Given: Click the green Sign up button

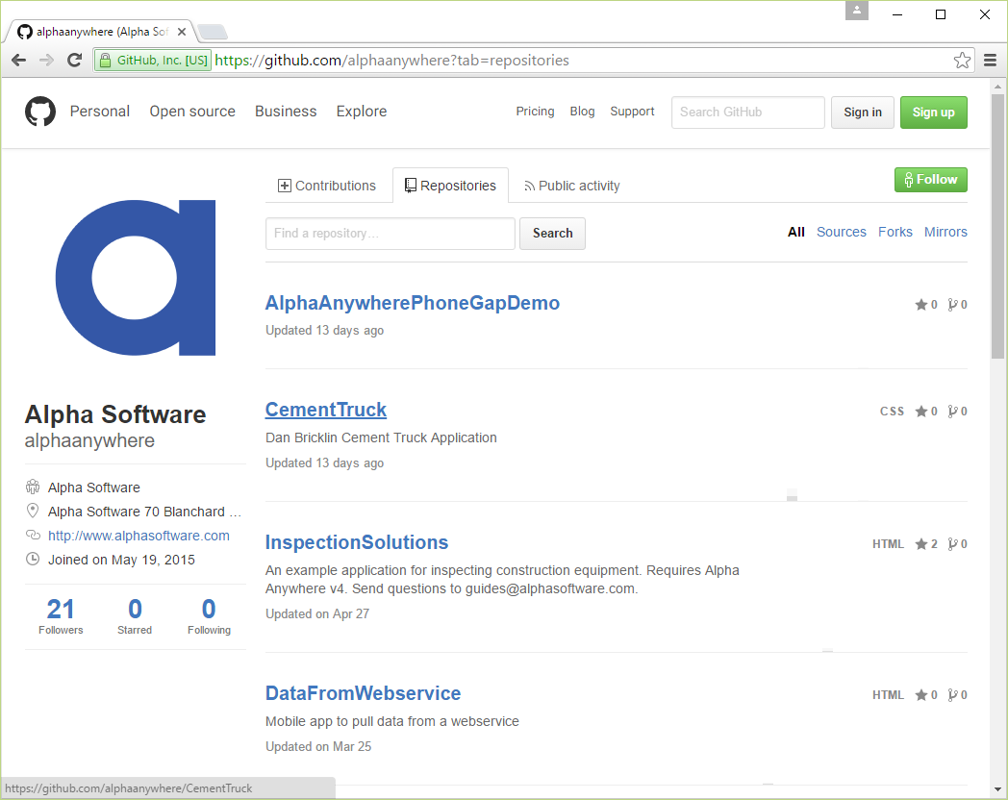Looking at the screenshot, I should pos(933,112).
